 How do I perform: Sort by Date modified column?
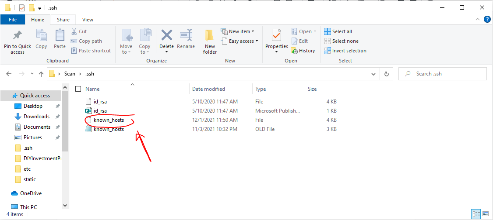point(208,89)
